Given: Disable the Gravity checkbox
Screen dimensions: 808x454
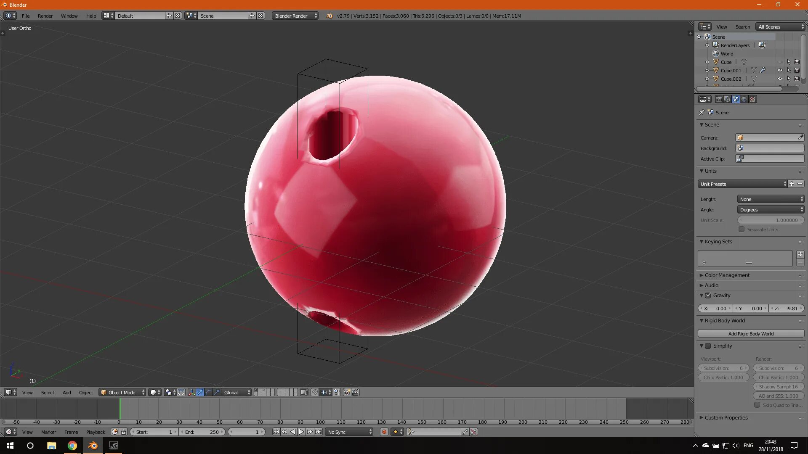Looking at the screenshot, I should coord(708,296).
